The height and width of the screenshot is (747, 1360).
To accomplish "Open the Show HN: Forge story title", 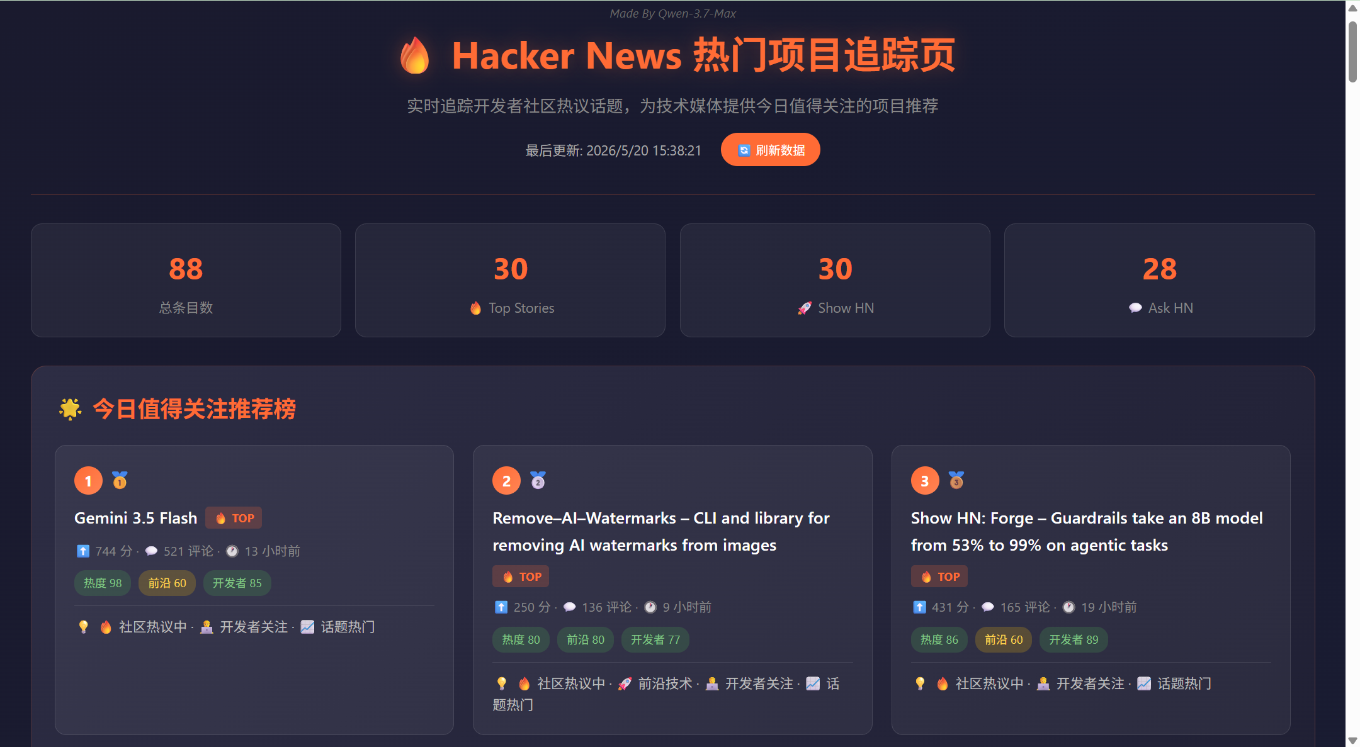I will (1087, 532).
